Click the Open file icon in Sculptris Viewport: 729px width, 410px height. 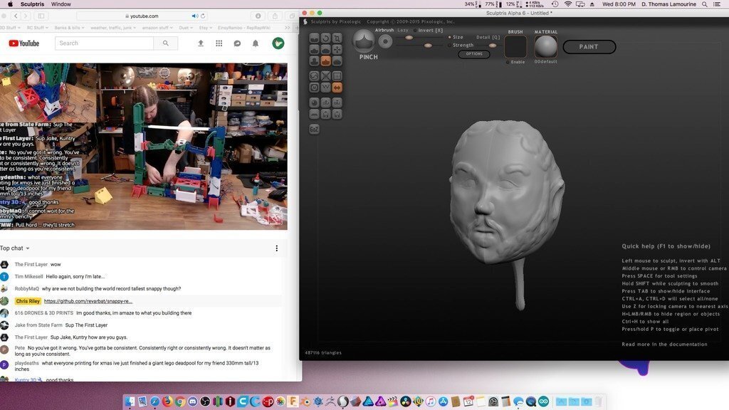click(x=325, y=114)
